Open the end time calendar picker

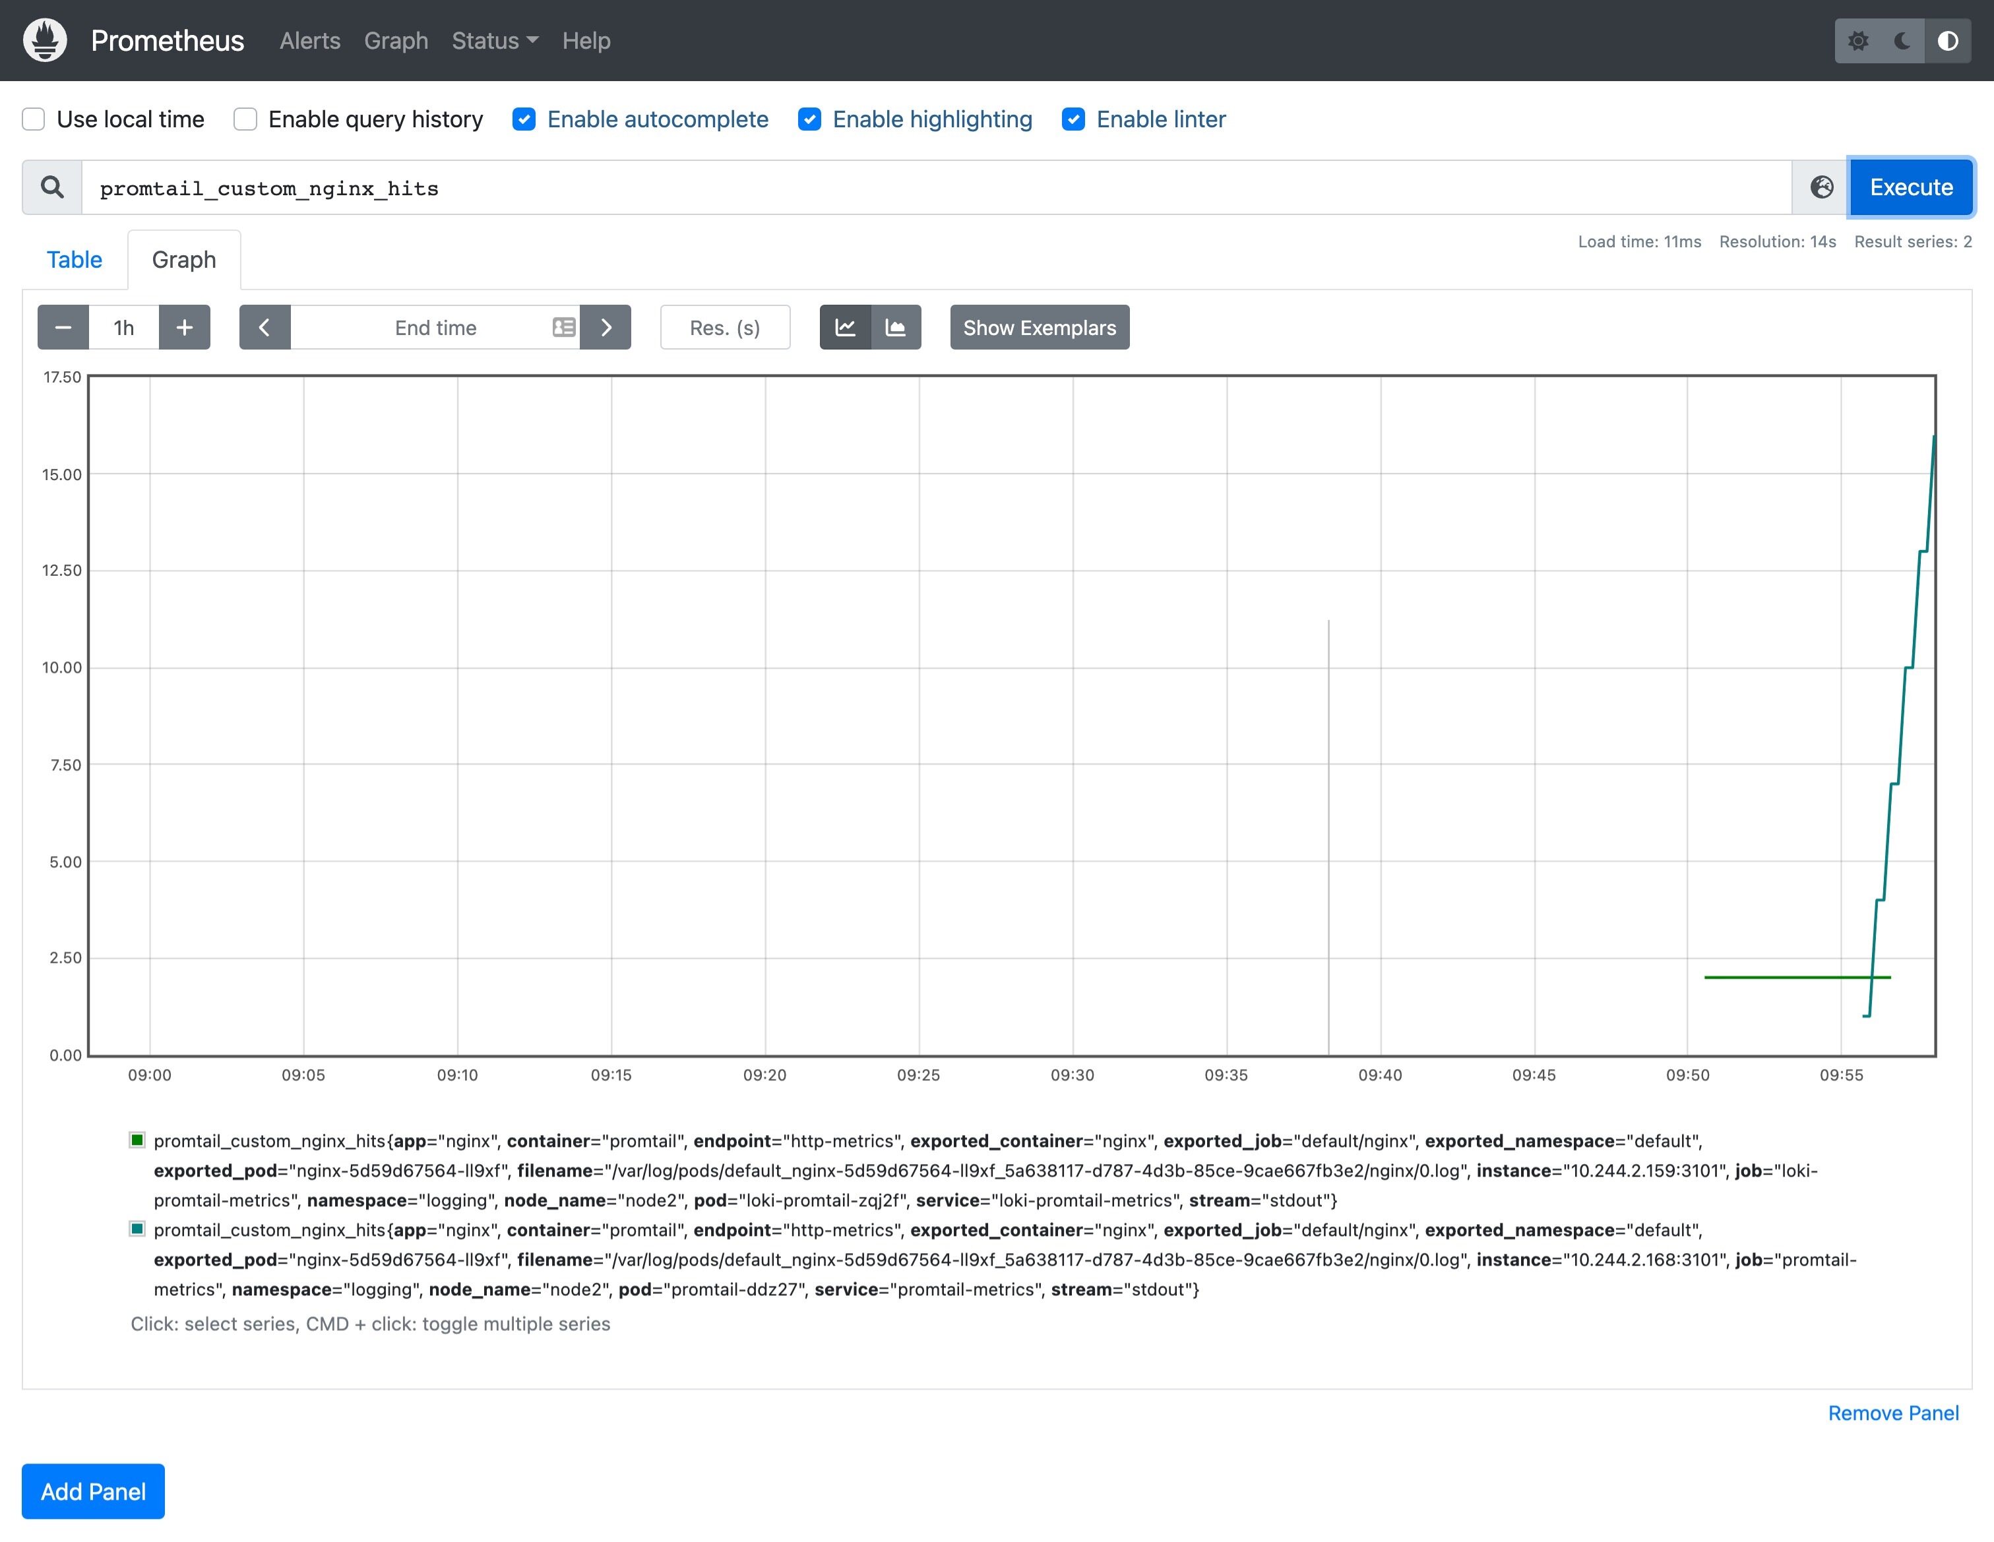pos(564,327)
